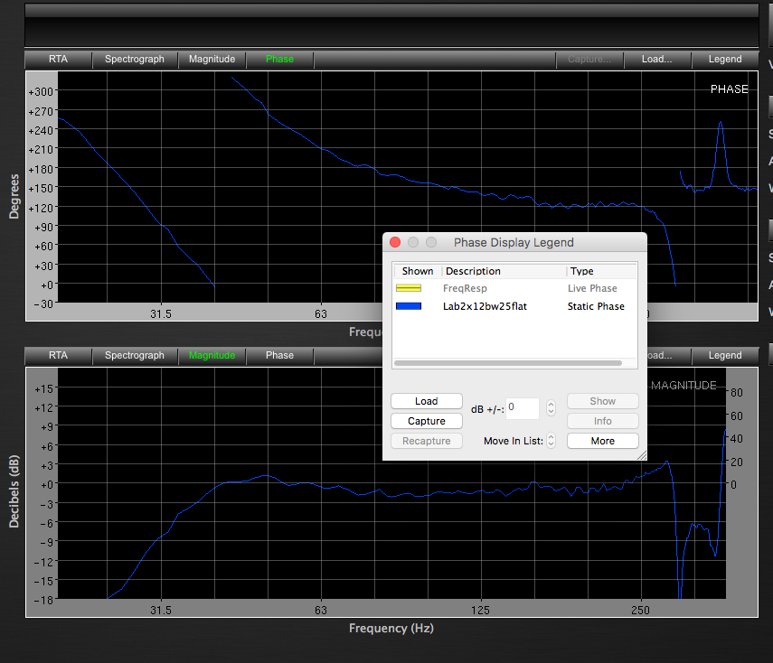Image resolution: width=773 pixels, height=663 pixels.
Task: Click the Move In List stepper
Action: pyautogui.click(x=551, y=441)
